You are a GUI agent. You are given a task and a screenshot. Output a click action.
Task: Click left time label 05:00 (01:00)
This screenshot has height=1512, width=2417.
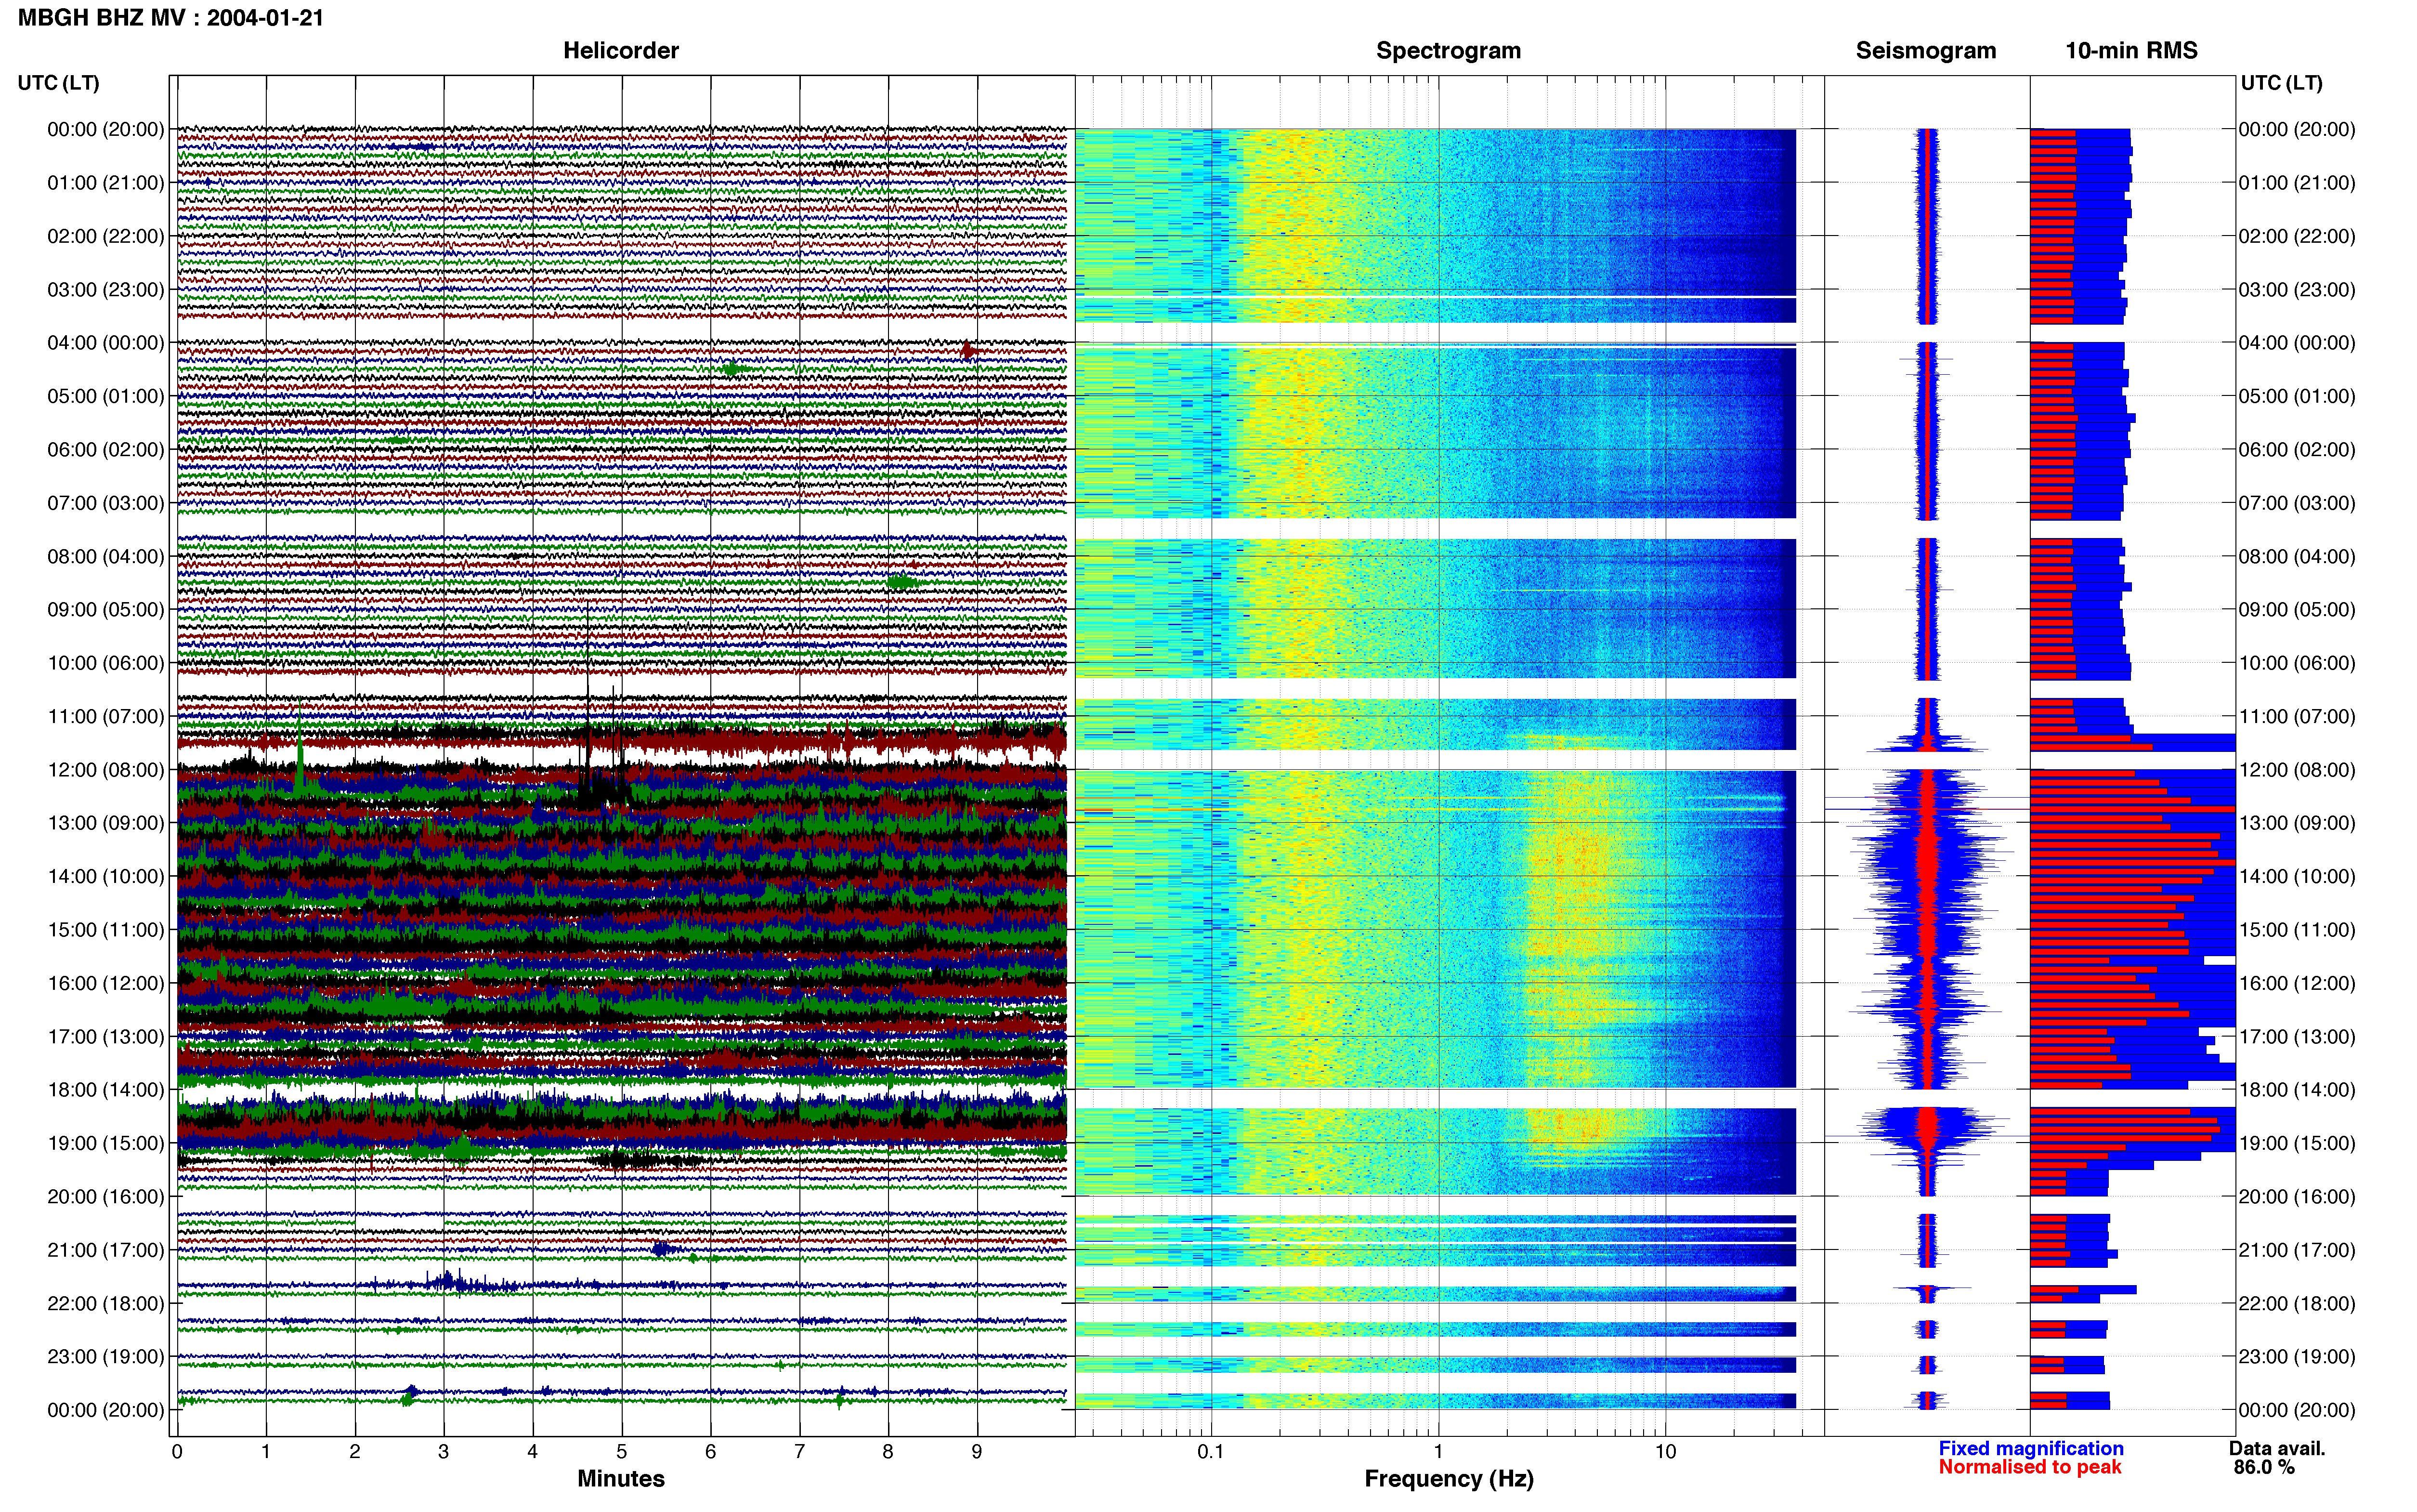click(x=106, y=396)
